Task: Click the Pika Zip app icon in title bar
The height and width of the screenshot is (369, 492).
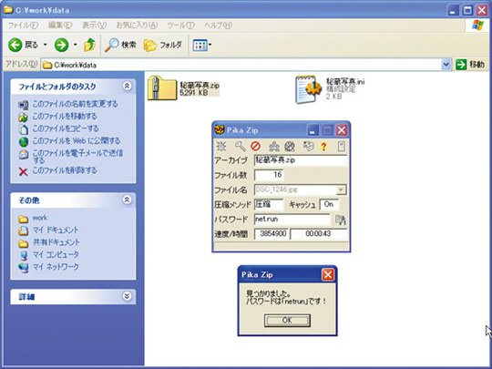Action: (220, 129)
